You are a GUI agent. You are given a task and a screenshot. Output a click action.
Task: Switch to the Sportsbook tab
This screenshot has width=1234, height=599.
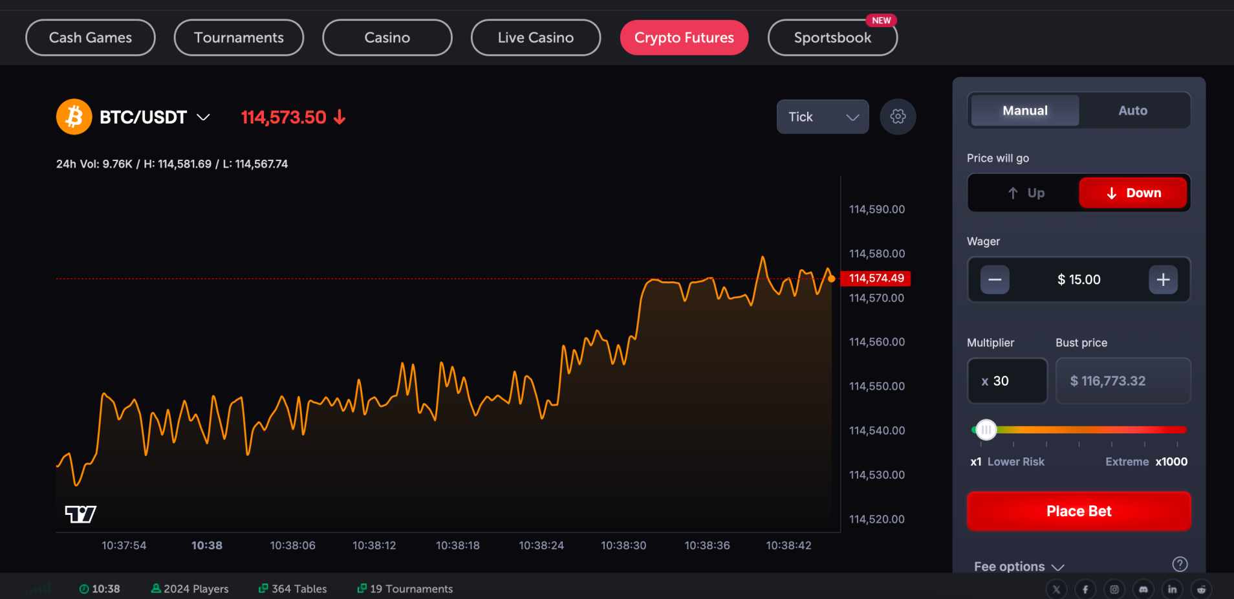[x=832, y=37]
